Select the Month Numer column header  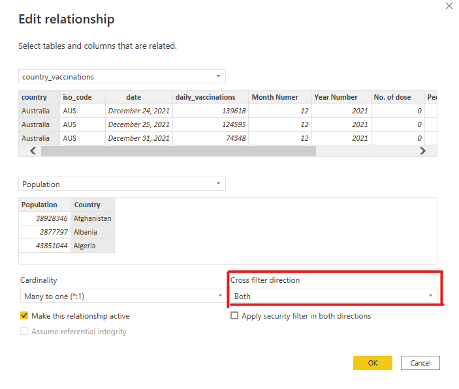click(280, 97)
